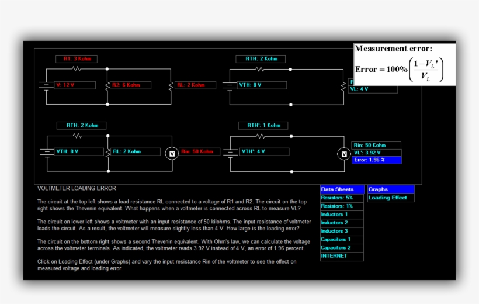The width and height of the screenshot is (479, 304).
Task: Click the resistor symbol under R1: 3 Kohm
Action: 77,68
